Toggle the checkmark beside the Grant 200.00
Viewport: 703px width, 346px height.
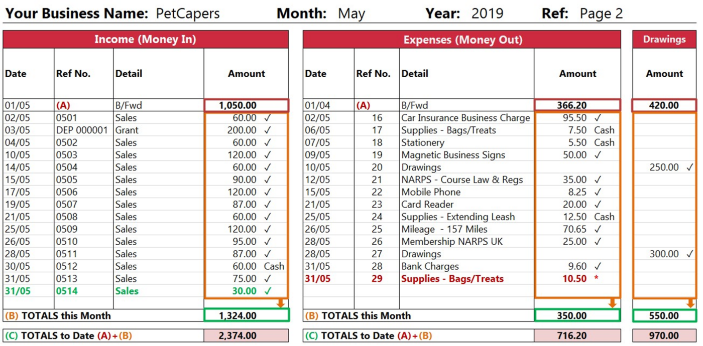[x=268, y=130]
